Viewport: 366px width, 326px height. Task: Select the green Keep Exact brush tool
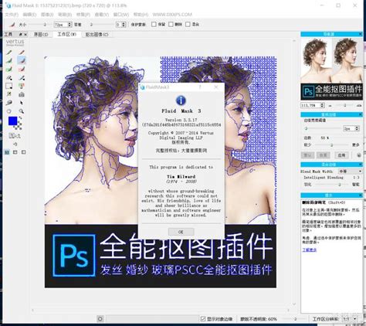coord(9,61)
